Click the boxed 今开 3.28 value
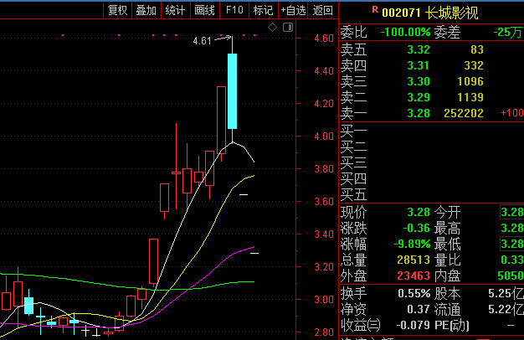 pos(511,212)
